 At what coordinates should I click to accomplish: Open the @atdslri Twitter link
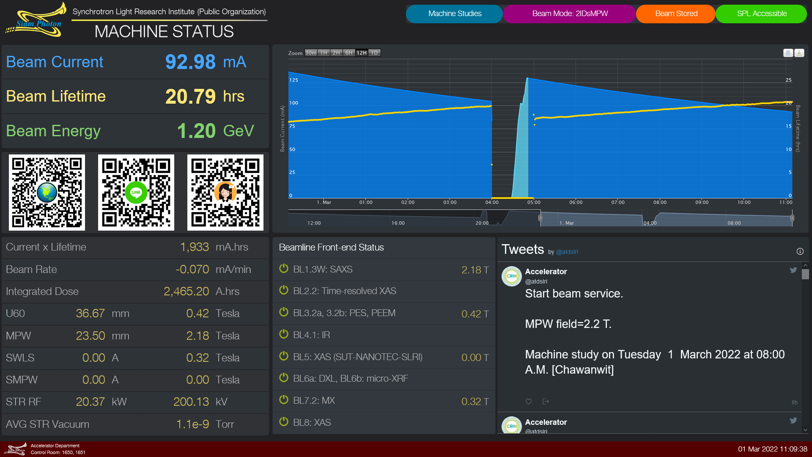[x=567, y=252]
